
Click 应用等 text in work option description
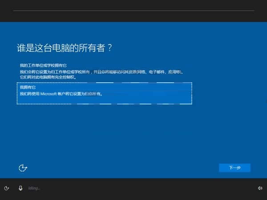coord(174,72)
